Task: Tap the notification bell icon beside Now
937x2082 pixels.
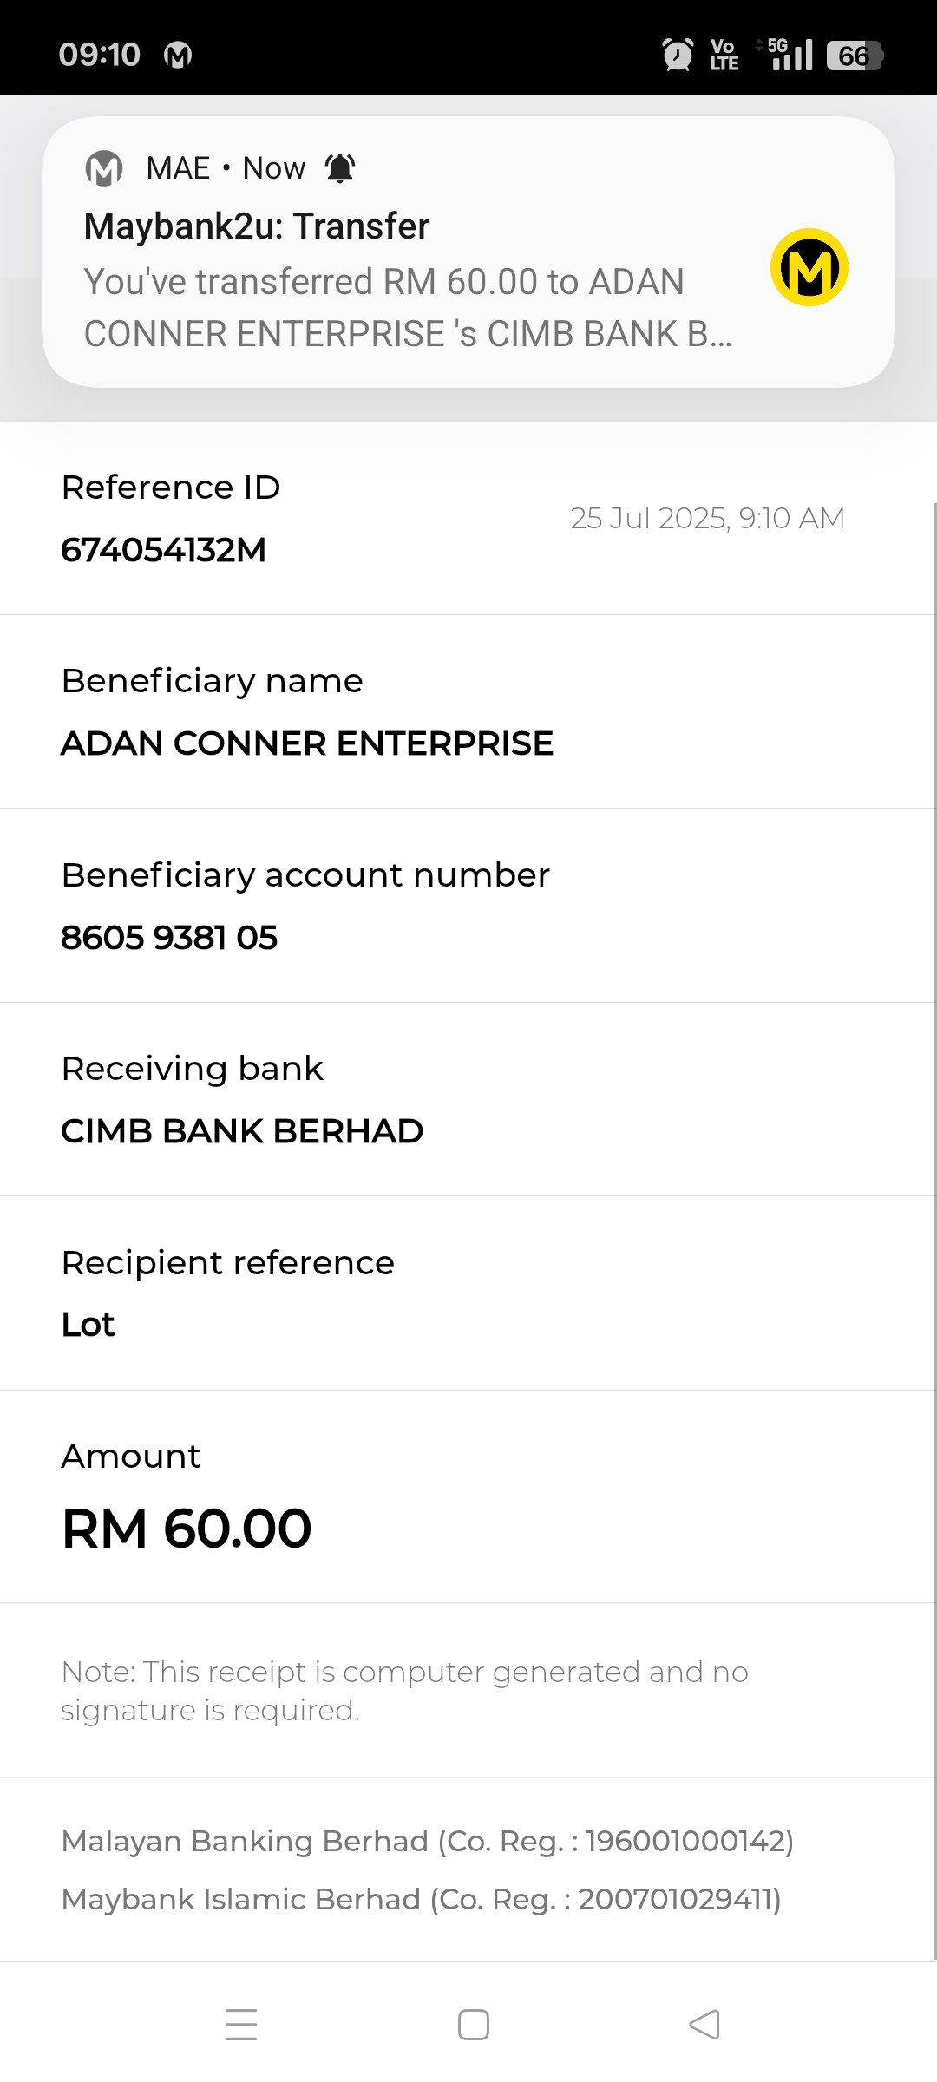Action: [x=340, y=168]
